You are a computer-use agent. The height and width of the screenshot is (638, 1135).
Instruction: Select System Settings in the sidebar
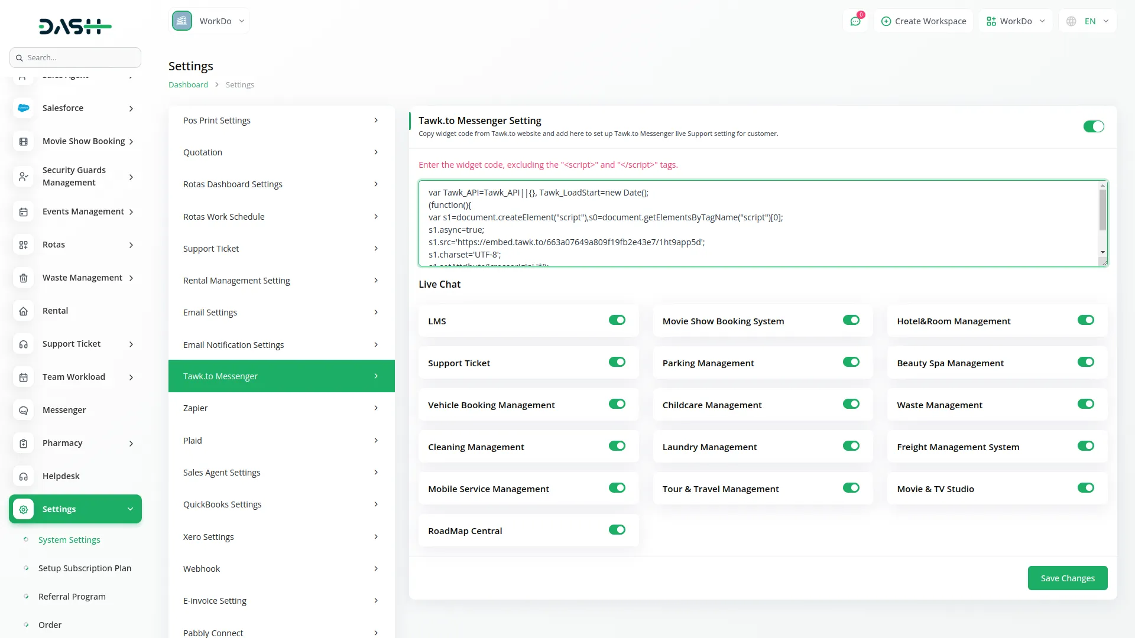pyautogui.click(x=69, y=539)
